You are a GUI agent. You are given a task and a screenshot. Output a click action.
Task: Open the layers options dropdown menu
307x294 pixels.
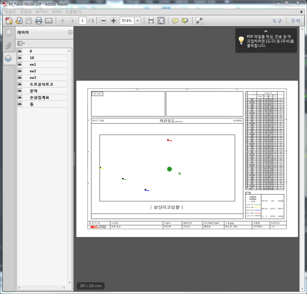pos(21,43)
